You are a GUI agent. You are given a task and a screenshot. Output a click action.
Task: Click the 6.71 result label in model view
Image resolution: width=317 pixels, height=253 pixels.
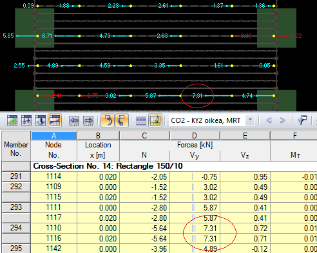click(47, 36)
